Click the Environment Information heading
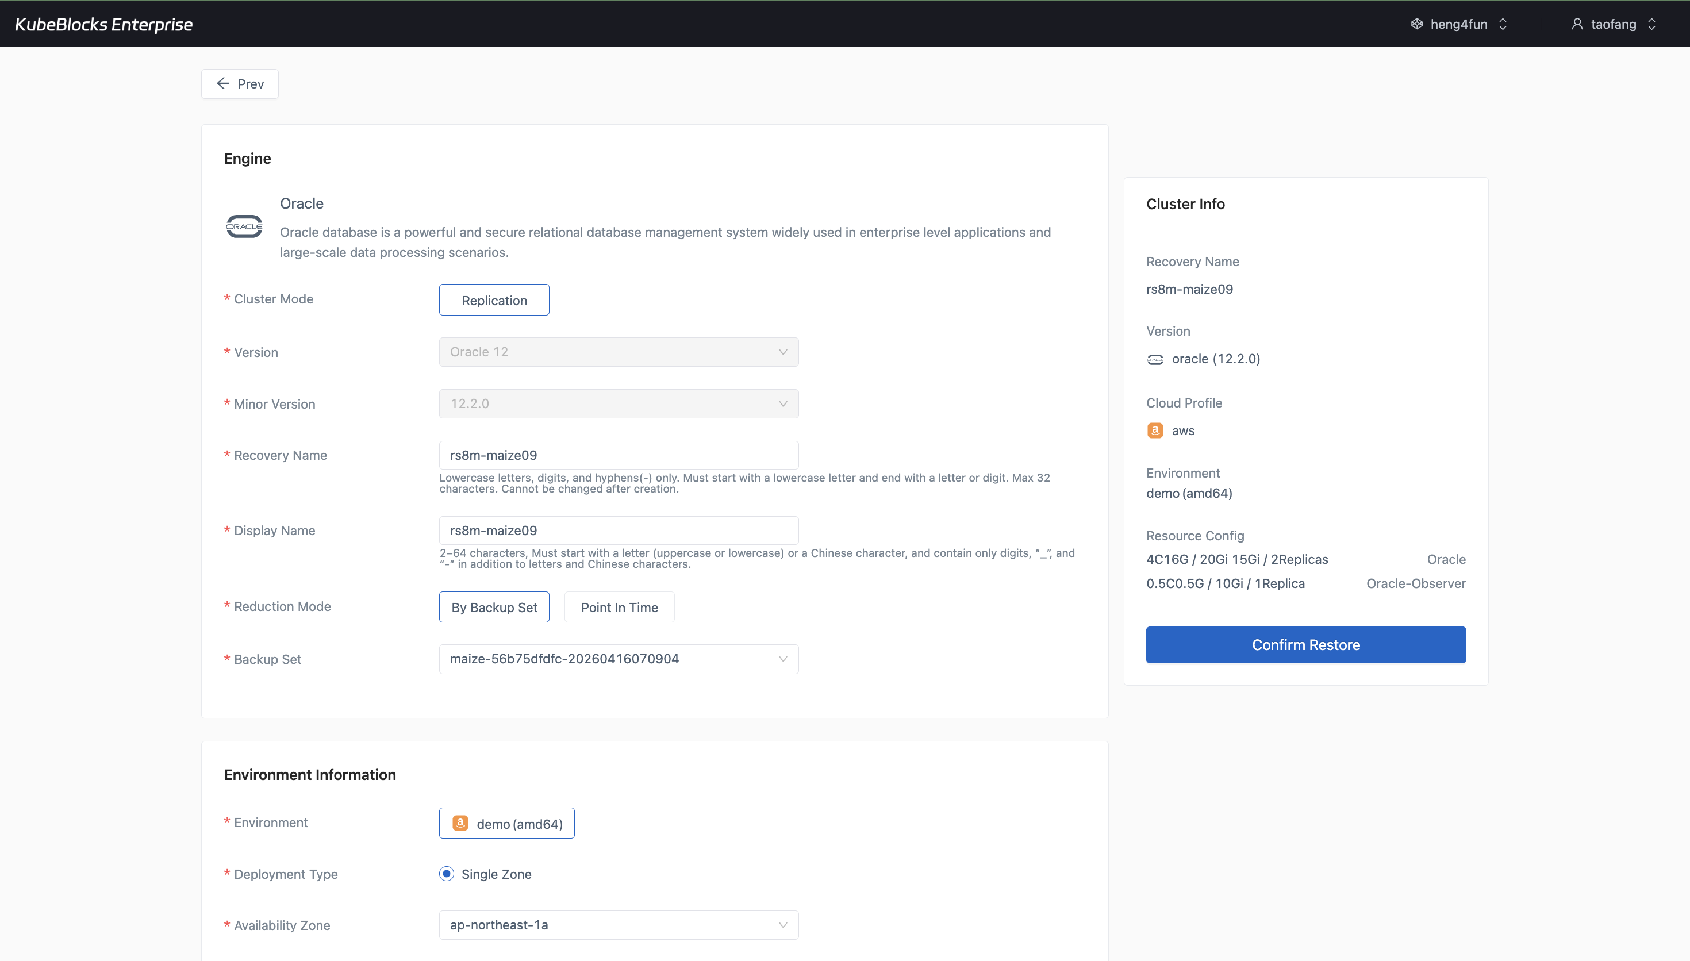1690x961 pixels. pos(309,775)
